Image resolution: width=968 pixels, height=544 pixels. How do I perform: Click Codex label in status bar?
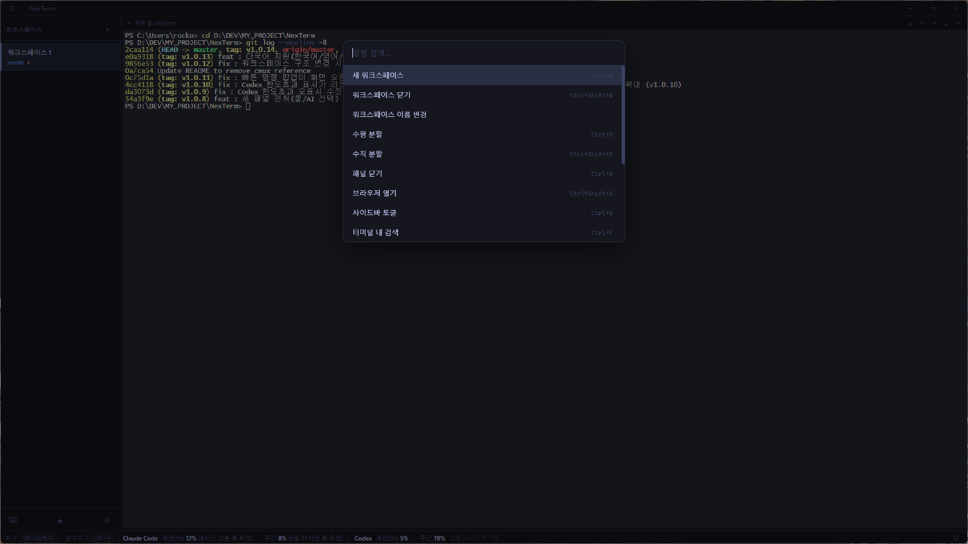tap(363, 538)
